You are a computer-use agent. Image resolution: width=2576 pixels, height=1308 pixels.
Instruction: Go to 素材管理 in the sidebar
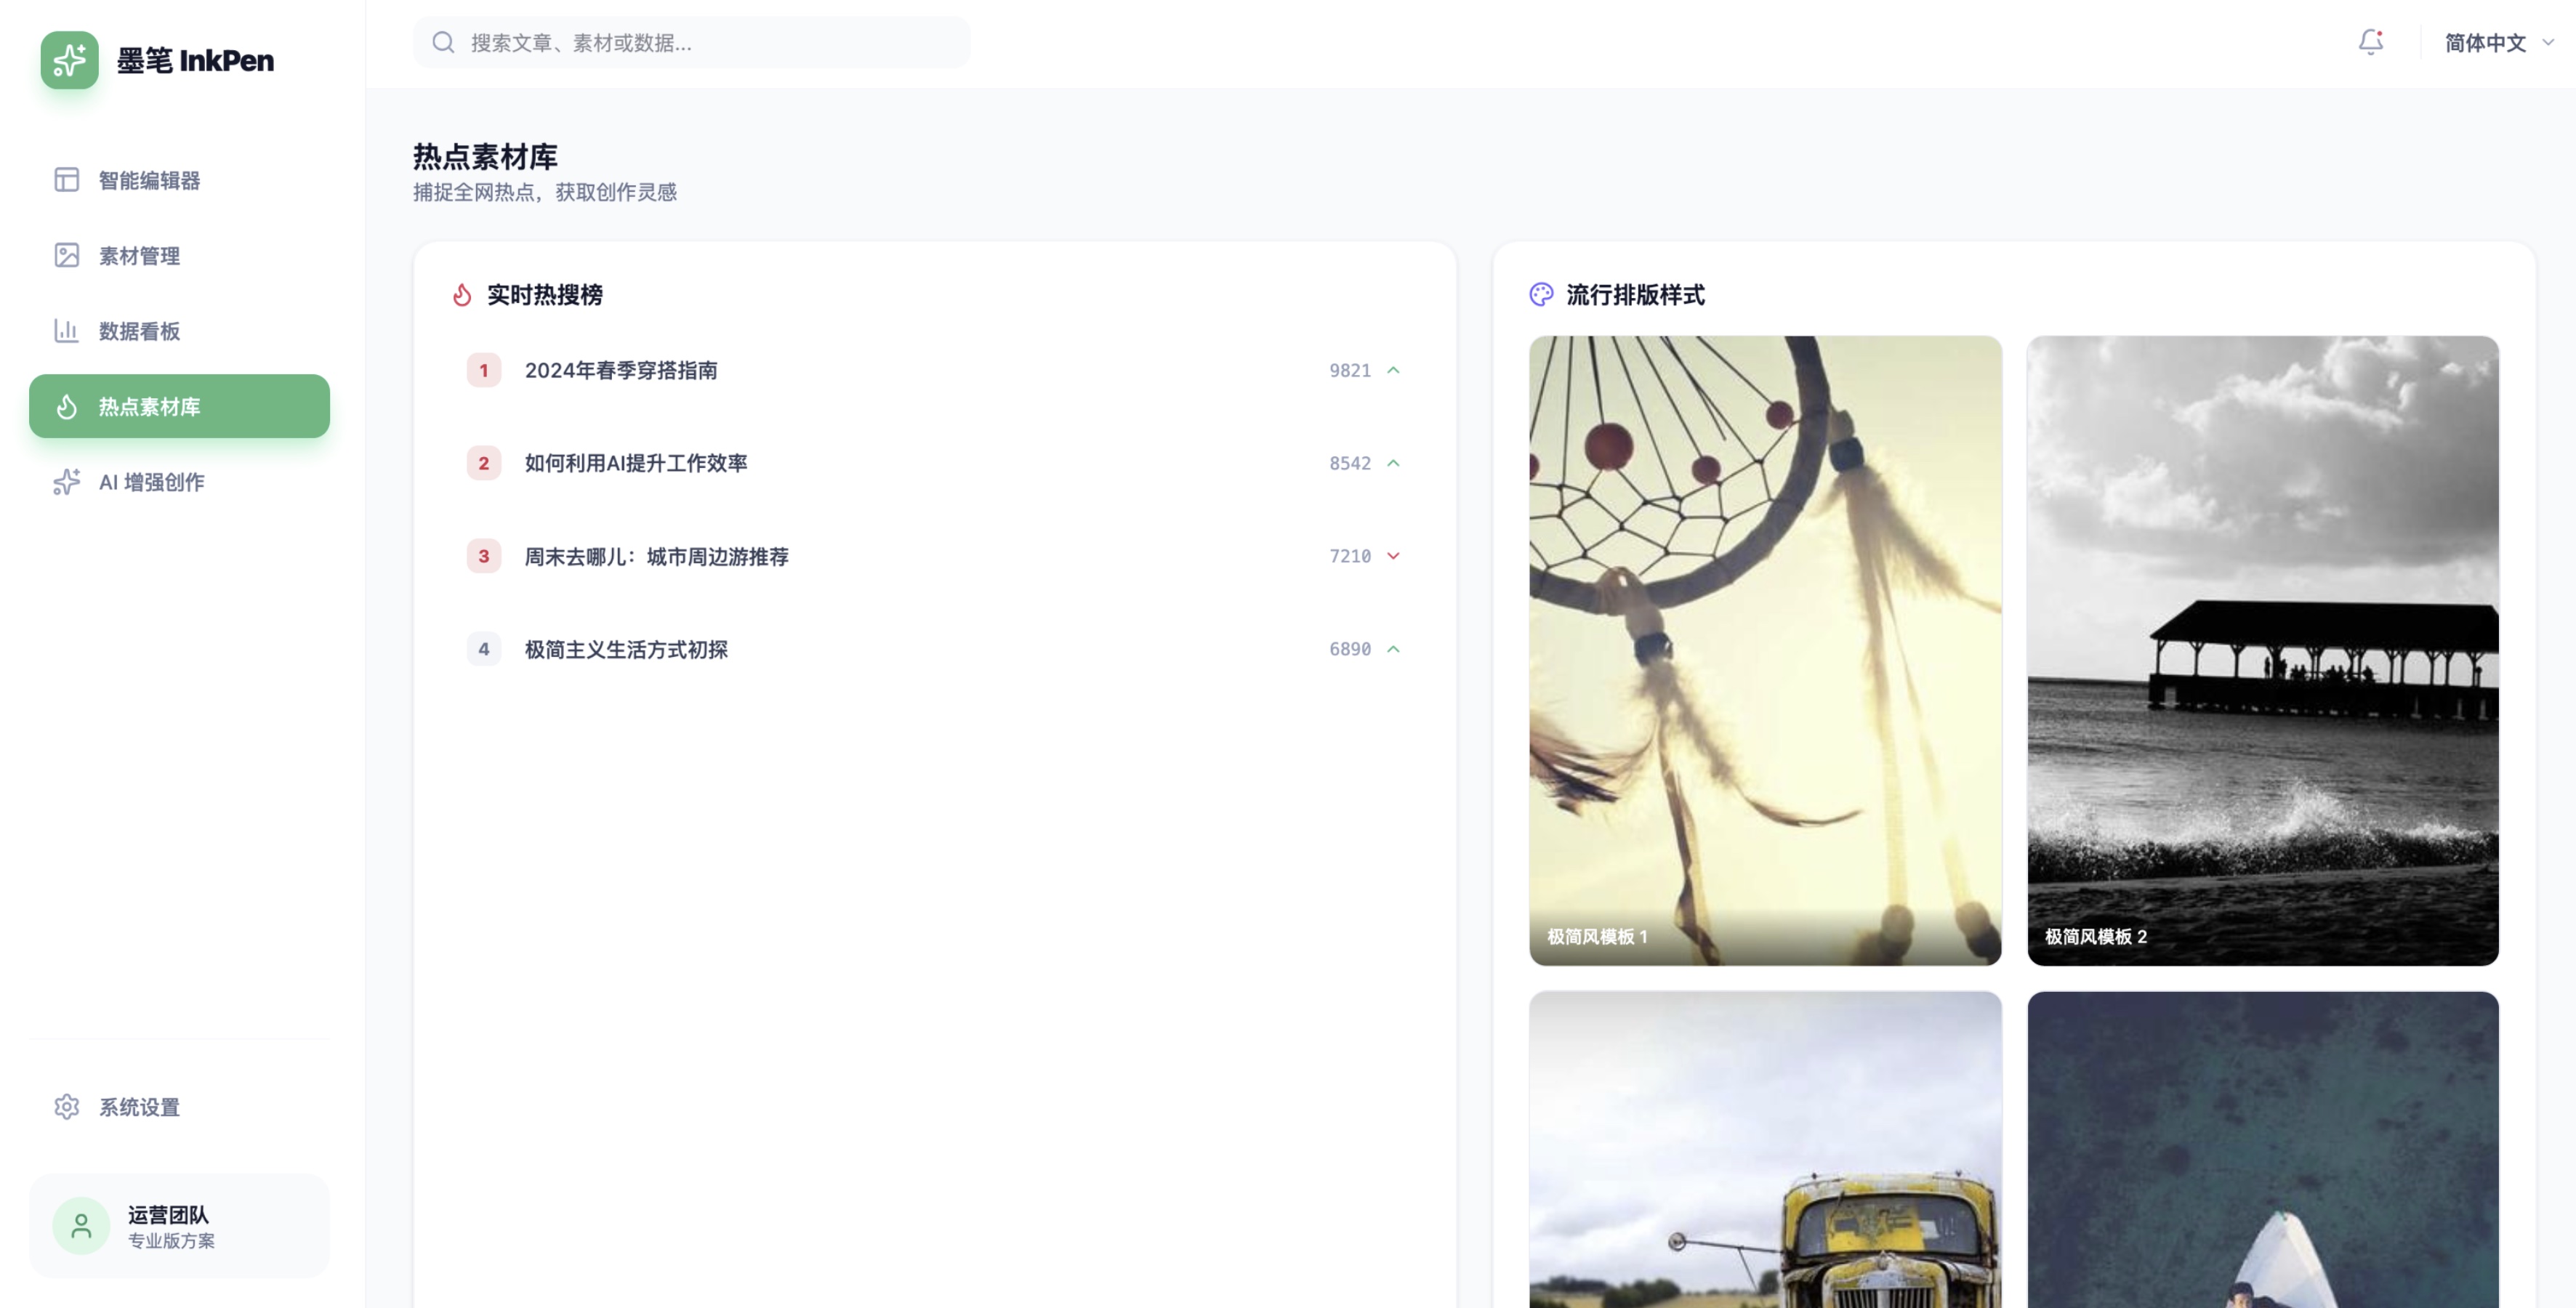139,255
